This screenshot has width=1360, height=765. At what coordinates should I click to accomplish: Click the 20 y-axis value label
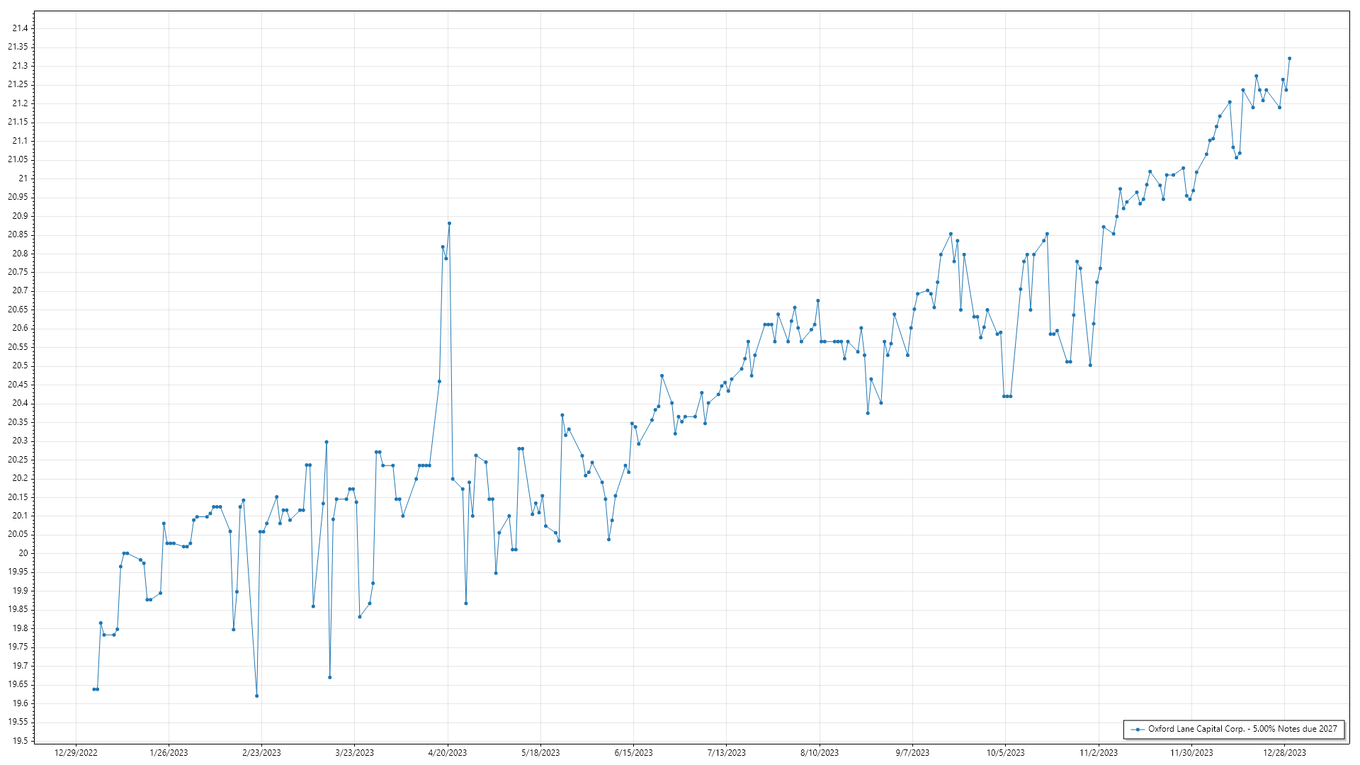(x=23, y=553)
